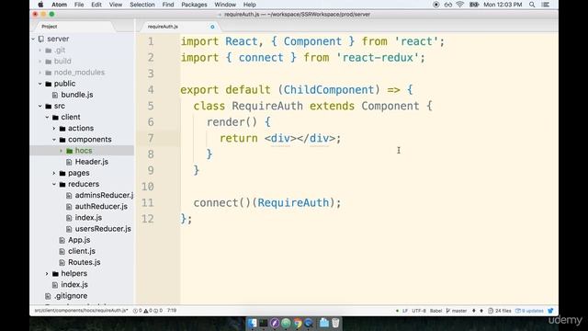Click the LF line ending selector

(405, 311)
